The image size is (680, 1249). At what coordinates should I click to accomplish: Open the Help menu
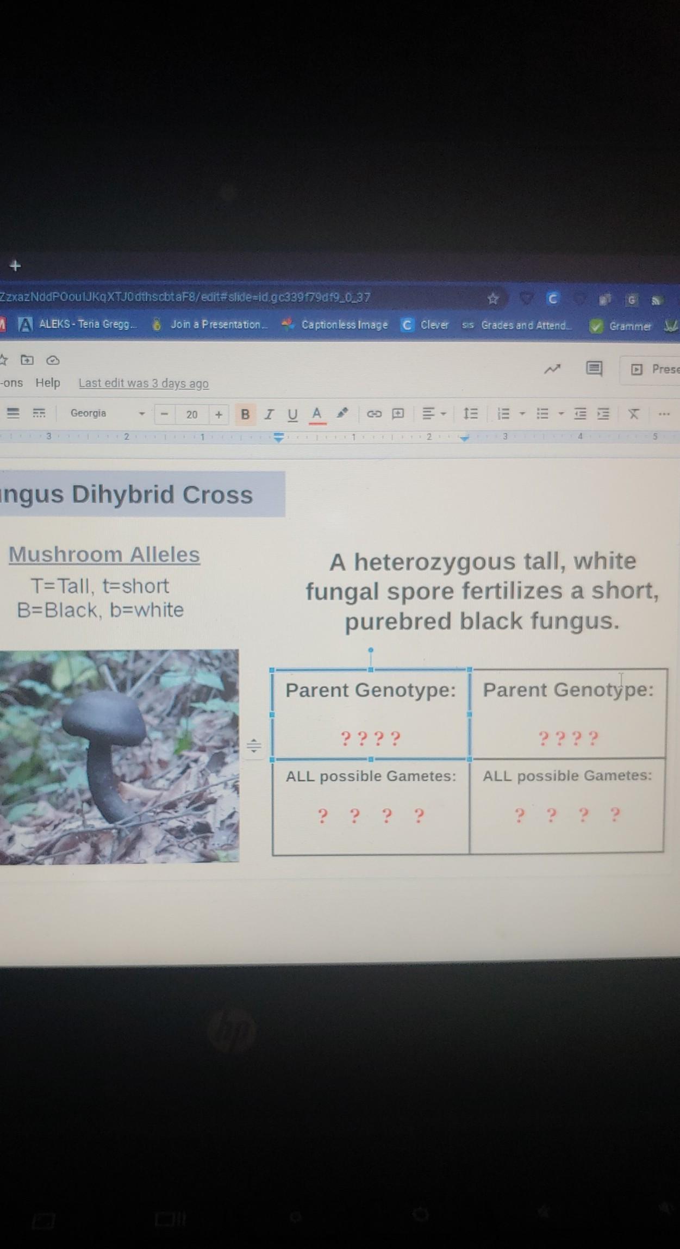coord(48,383)
